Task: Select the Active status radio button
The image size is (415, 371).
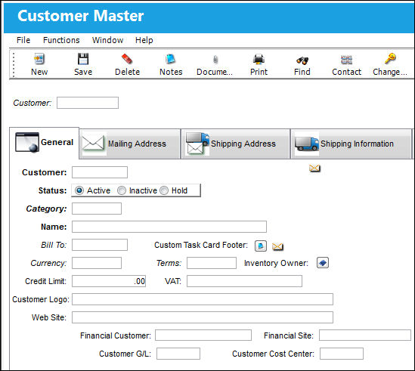Action: coord(79,190)
